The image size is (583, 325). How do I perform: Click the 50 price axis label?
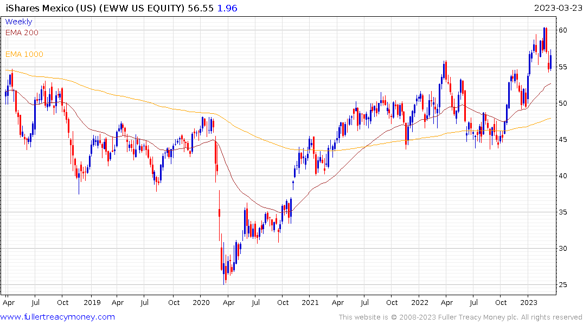pyautogui.click(x=563, y=103)
